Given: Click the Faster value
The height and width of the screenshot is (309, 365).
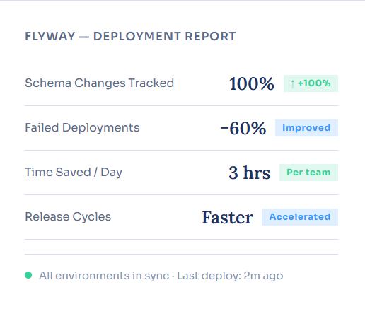Looking at the screenshot, I should pos(228,217).
